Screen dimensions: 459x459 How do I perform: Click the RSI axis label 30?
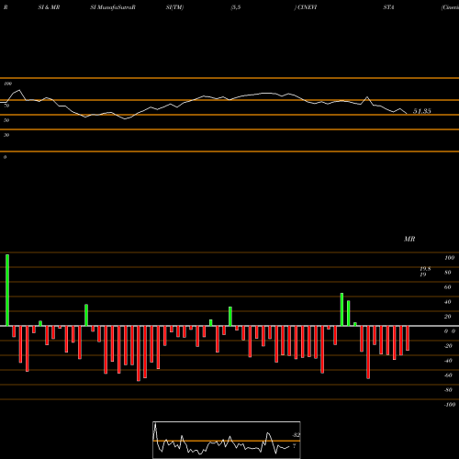pyautogui.click(x=6, y=135)
